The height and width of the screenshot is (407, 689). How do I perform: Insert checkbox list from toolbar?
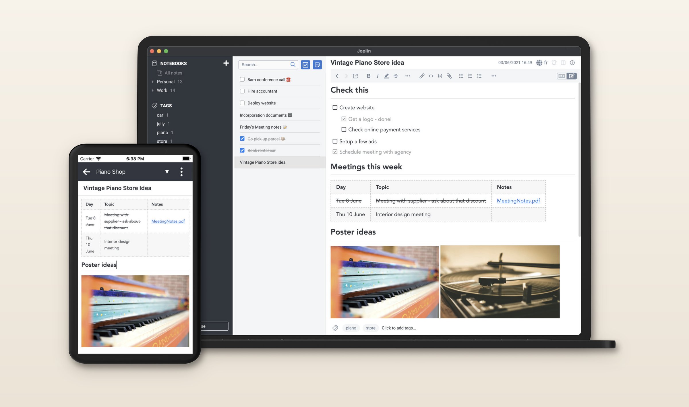coord(479,76)
